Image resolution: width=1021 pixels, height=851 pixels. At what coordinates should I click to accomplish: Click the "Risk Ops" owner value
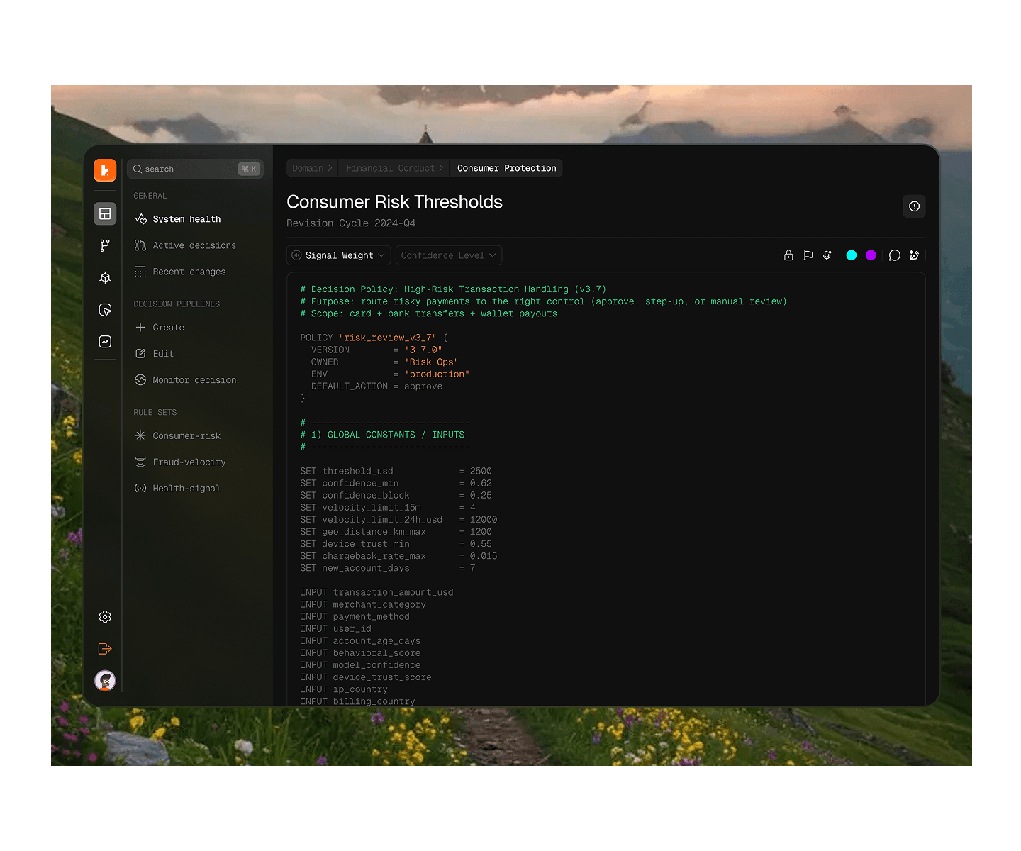point(431,362)
